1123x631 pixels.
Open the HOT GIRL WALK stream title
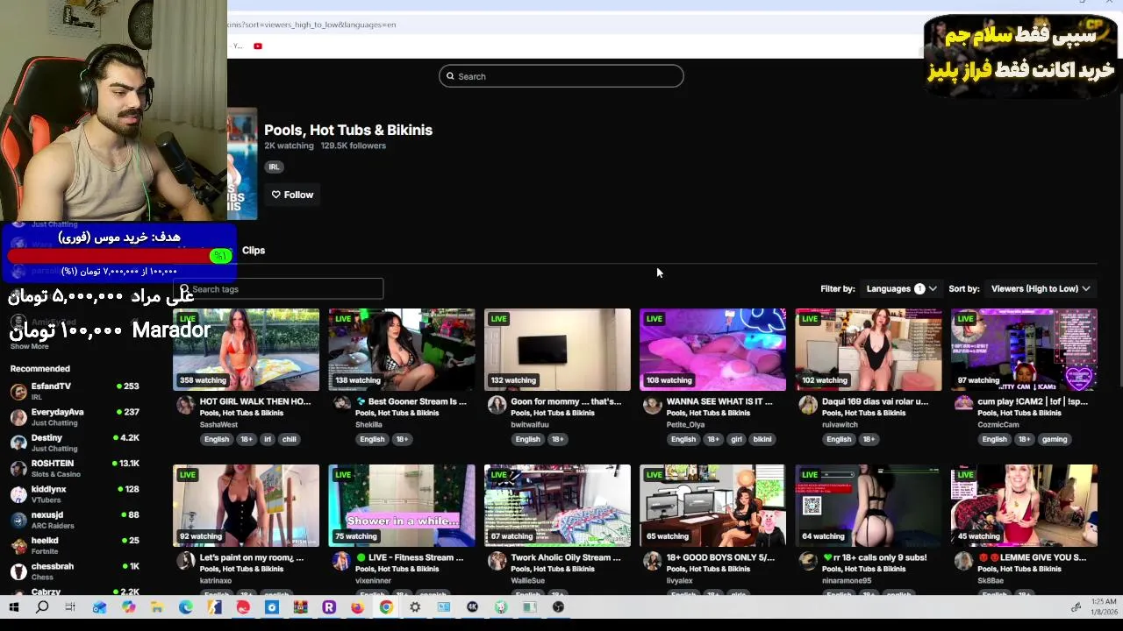pyautogui.click(x=255, y=401)
